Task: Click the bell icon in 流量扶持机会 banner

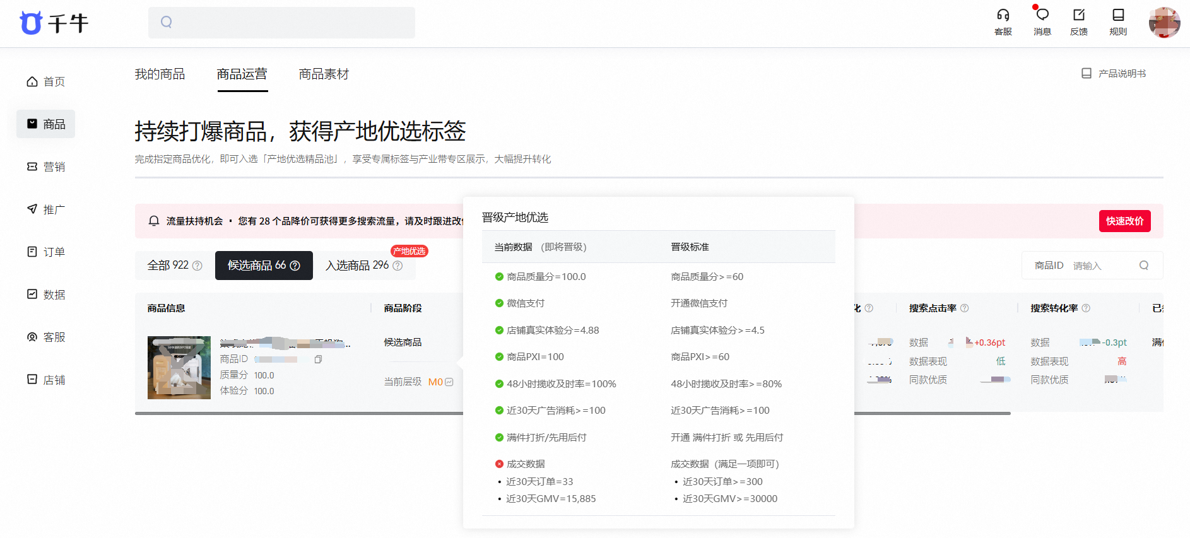Action: point(153,221)
